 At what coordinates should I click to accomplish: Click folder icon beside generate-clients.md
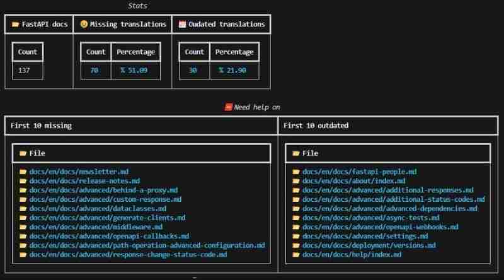point(23,218)
